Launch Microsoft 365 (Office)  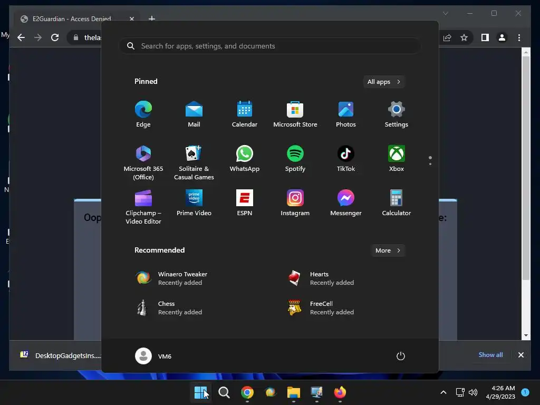(143, 162)
